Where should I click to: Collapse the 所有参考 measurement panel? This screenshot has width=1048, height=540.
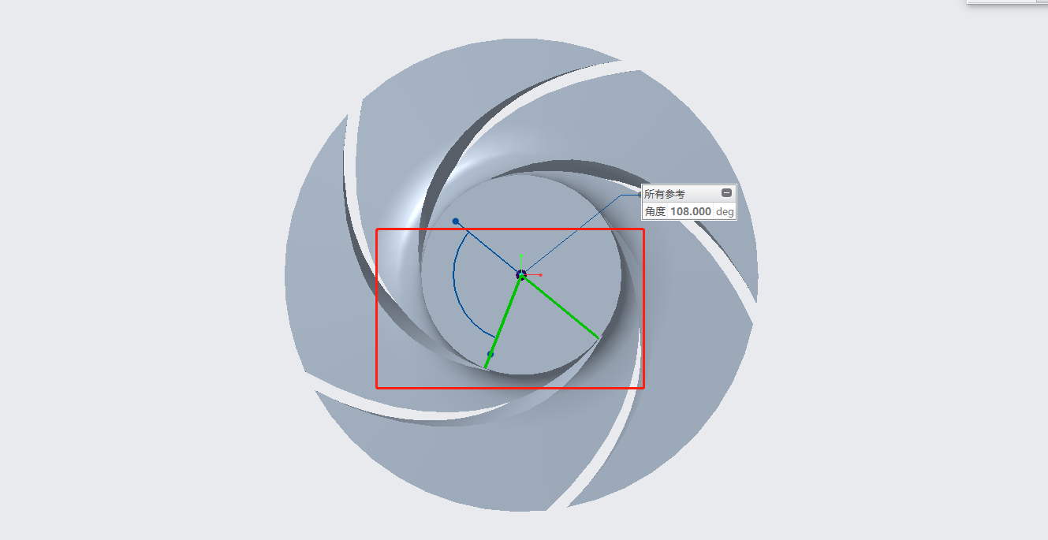pyautogui.click(x=726, y=193)
